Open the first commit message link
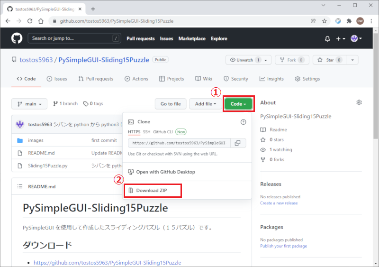The width and height of the screenshot is (379, 267). coord(104,140)
